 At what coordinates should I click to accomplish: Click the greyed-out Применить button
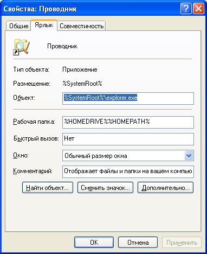point(182,242)
